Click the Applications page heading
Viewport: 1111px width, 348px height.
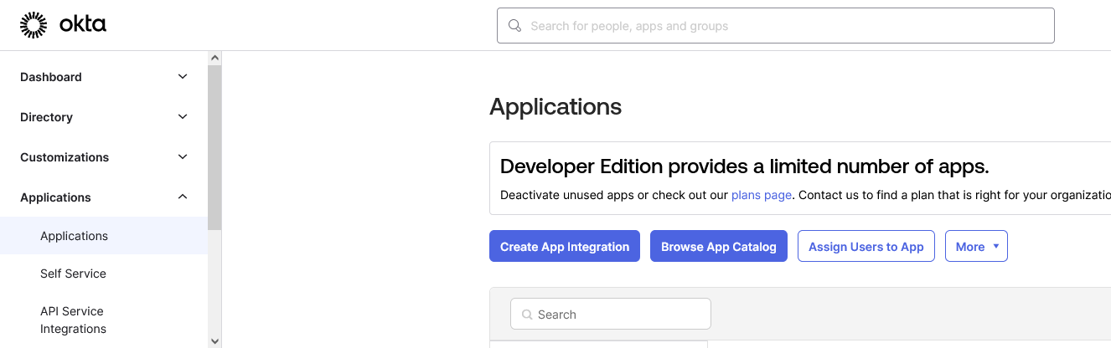(555, 107)
